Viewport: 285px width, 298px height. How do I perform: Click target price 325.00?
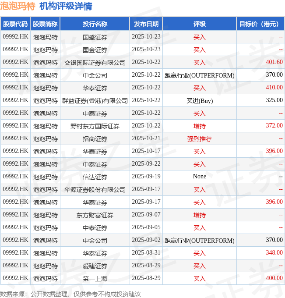[x=274, y=100]
